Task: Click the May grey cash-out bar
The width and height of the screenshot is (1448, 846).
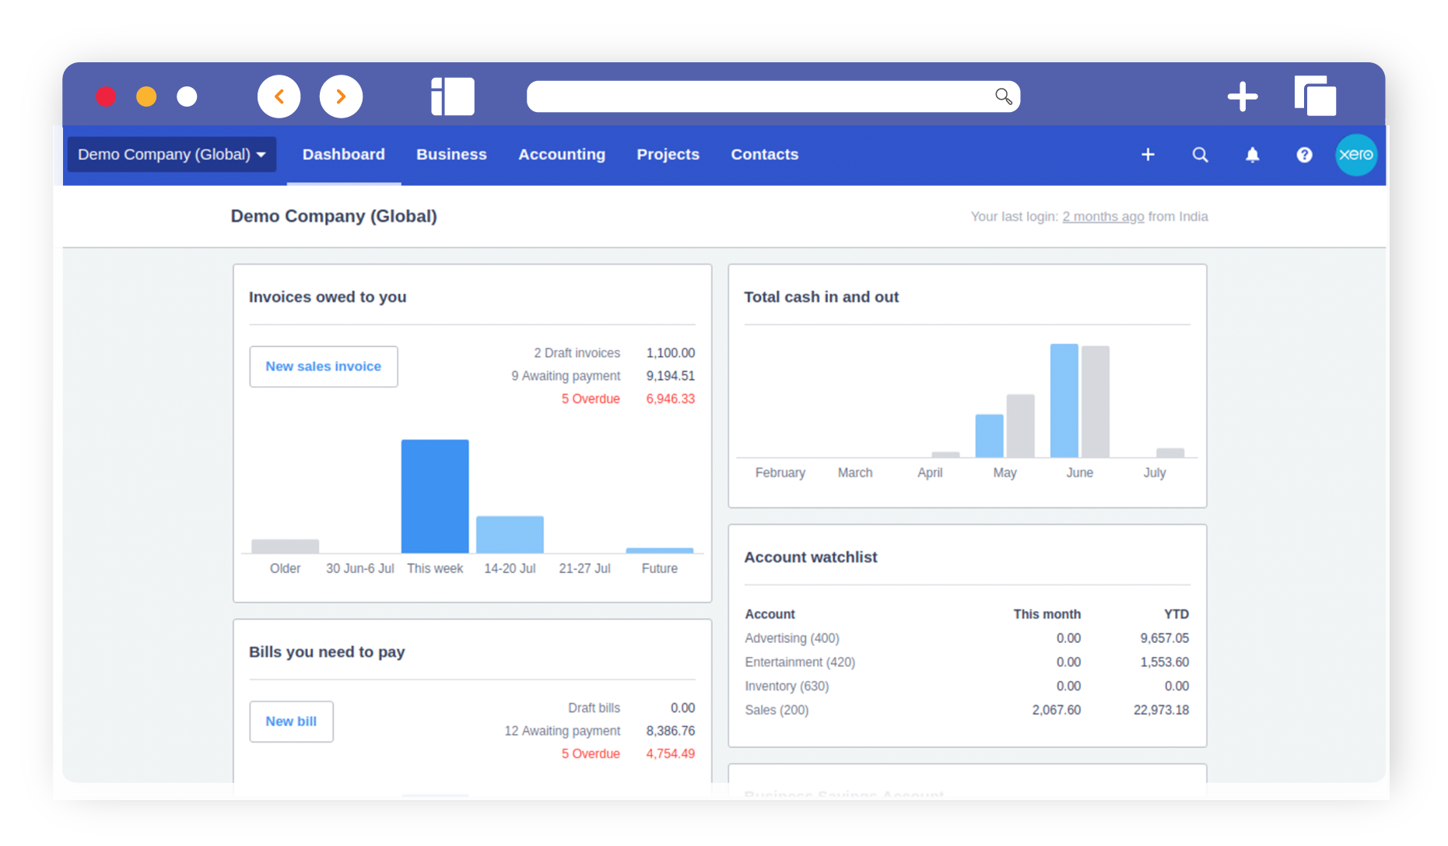Action: coord(1020,426)
